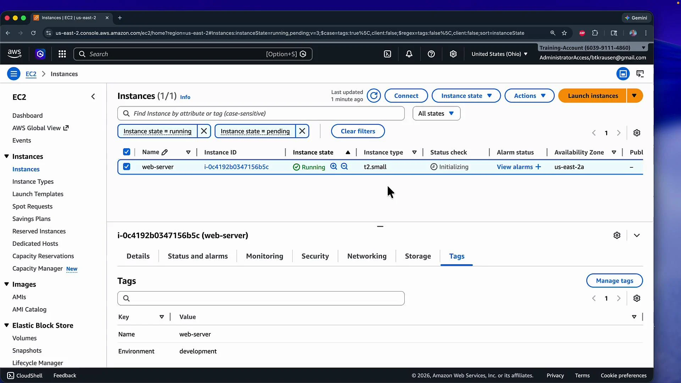This screenshot has width=681, height=383.
Task: Switch to the Networking tab
Action: point(367,256)
